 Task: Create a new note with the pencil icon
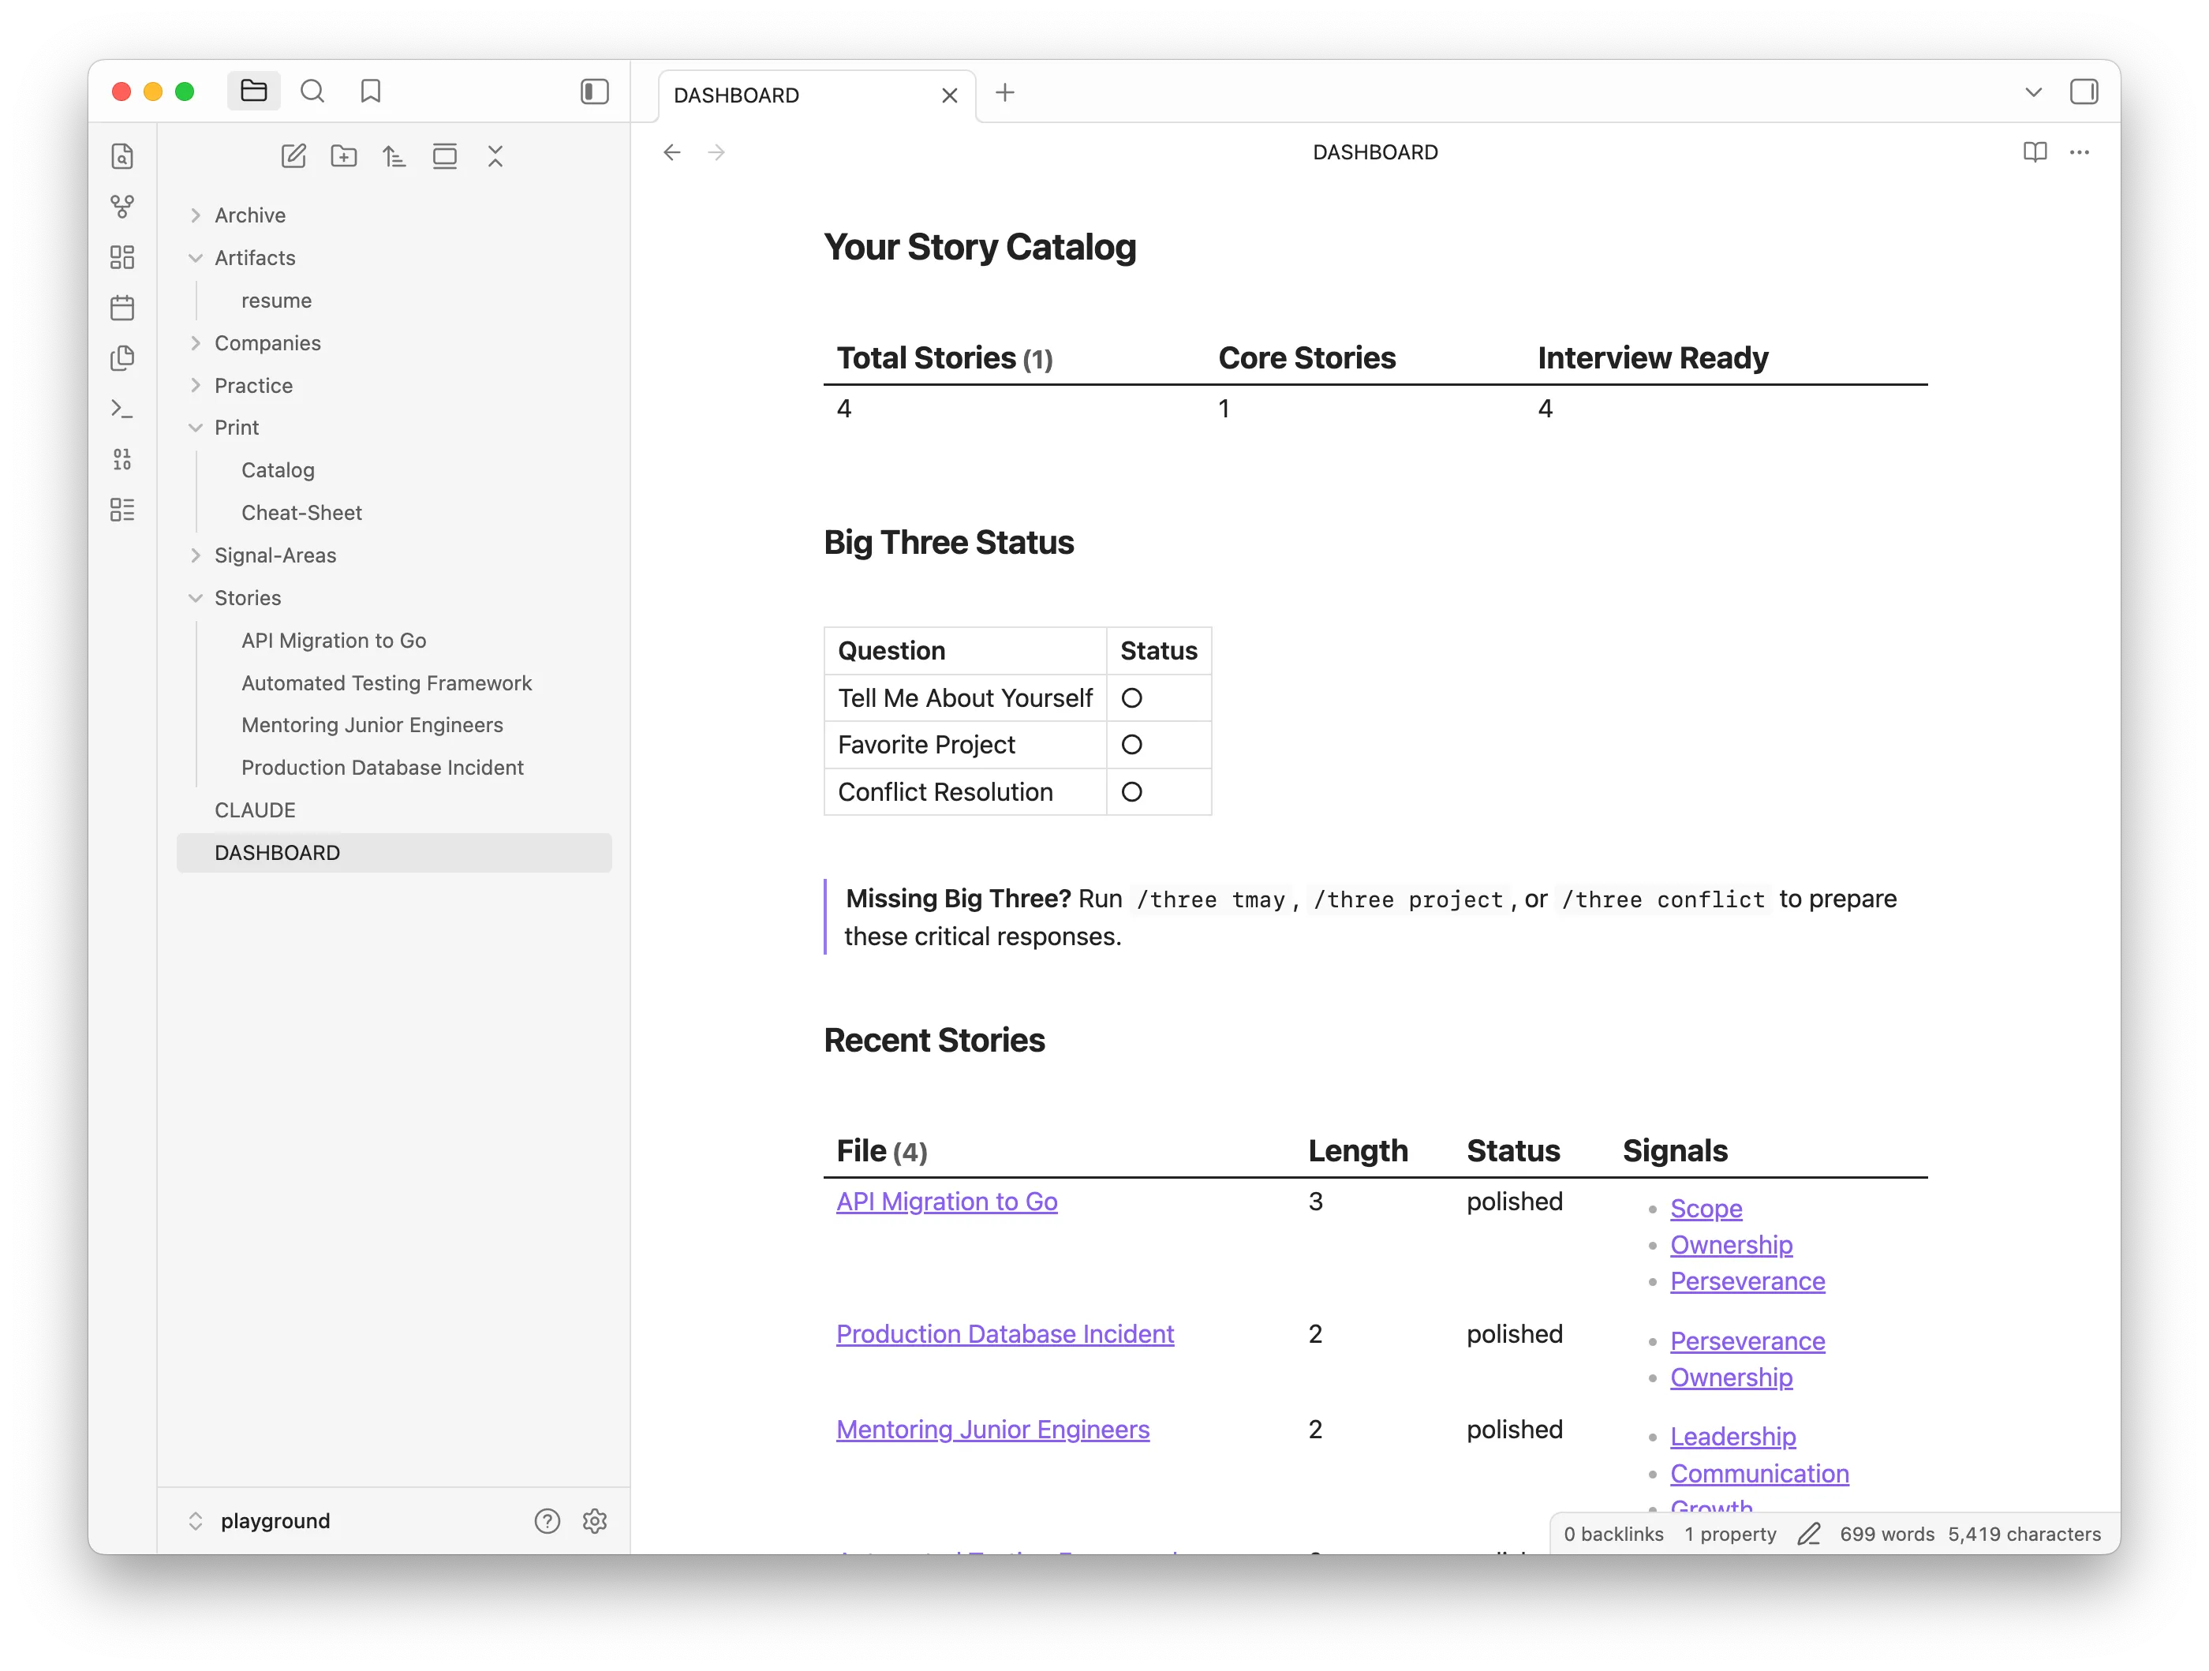(x=293, y=155)
